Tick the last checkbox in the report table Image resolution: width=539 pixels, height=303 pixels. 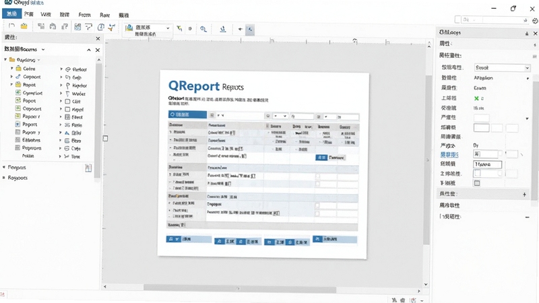click(317, 213)
